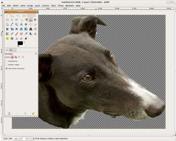Switch to the second dock tab
This screenshot has width=176, height=141.
(x=11, y=50)
